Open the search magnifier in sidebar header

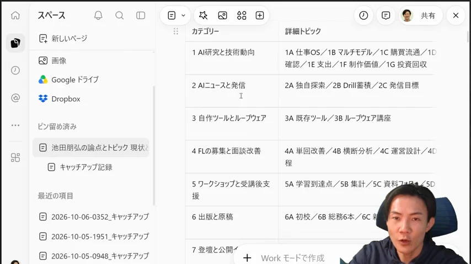120,15
